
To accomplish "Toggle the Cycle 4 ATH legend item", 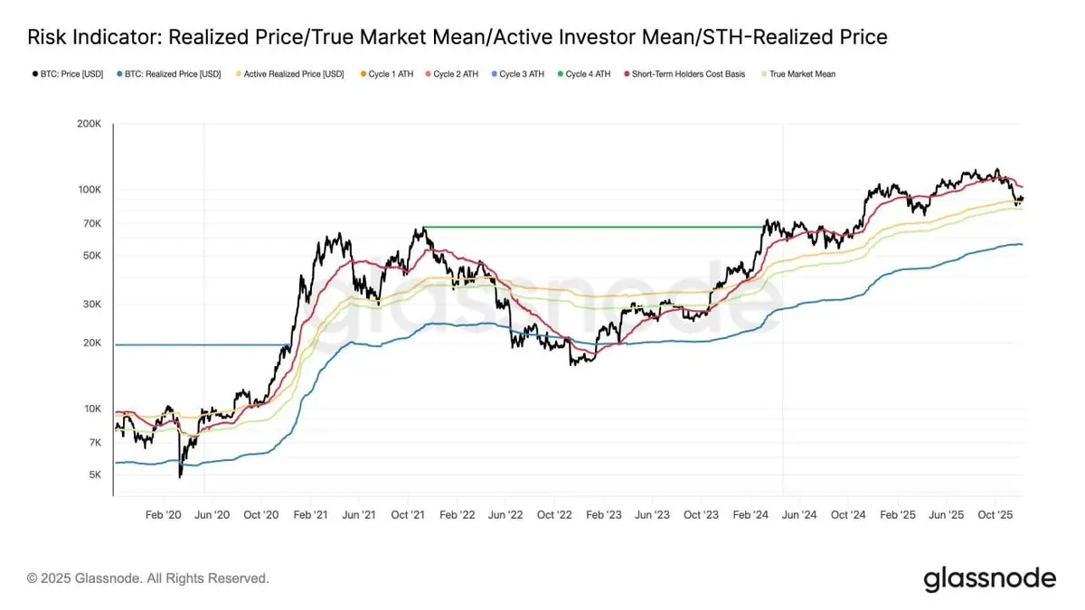I will 582,74.
